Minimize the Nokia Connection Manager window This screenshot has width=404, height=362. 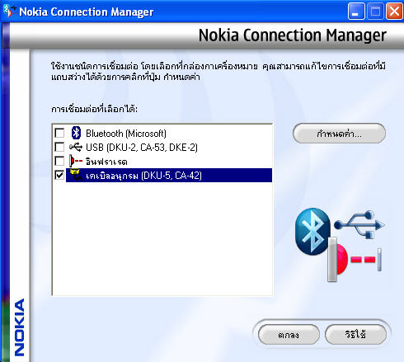[356, 12]
